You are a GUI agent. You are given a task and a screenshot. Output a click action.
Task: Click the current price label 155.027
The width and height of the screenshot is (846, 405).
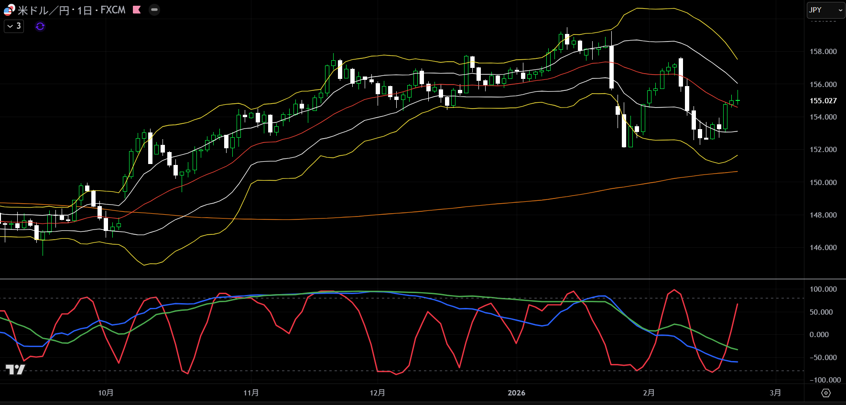coord(823,101)
